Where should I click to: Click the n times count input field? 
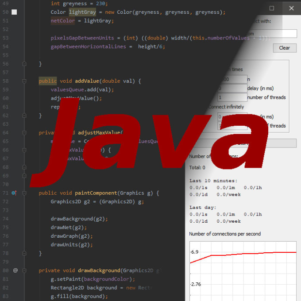pos(233,79)
